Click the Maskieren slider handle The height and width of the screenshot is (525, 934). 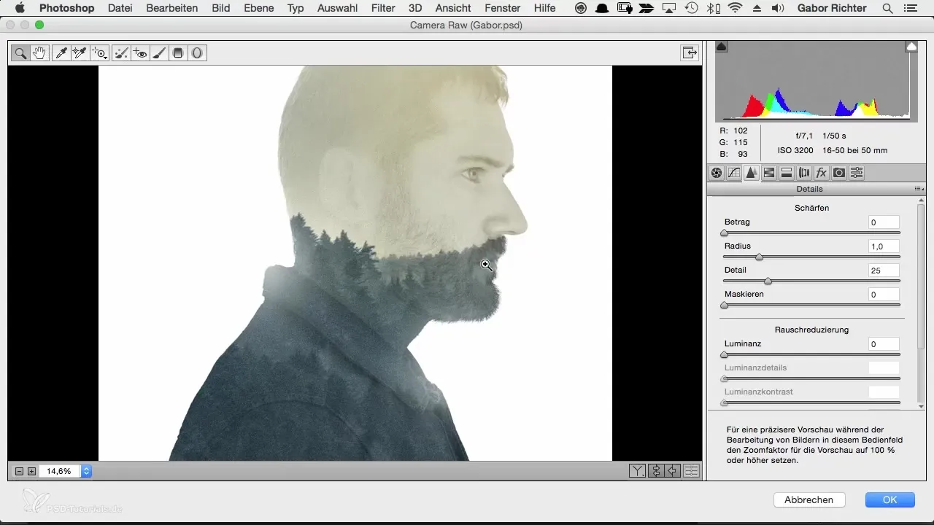(724, 306)
